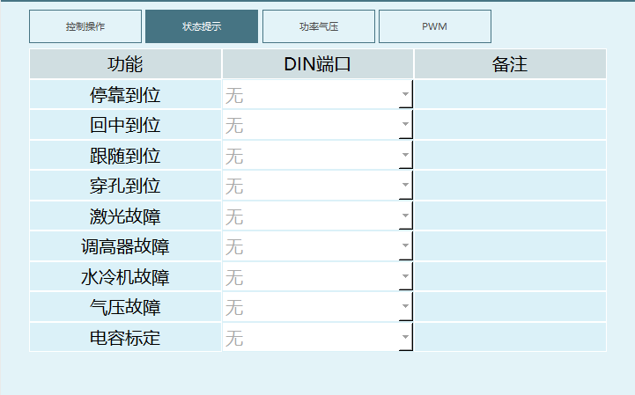Click the 功能 column header

coord(125,64)
